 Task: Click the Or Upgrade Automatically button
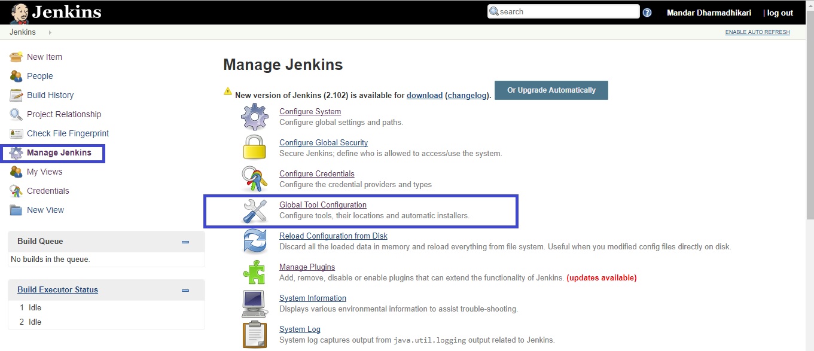coord(551,90)
